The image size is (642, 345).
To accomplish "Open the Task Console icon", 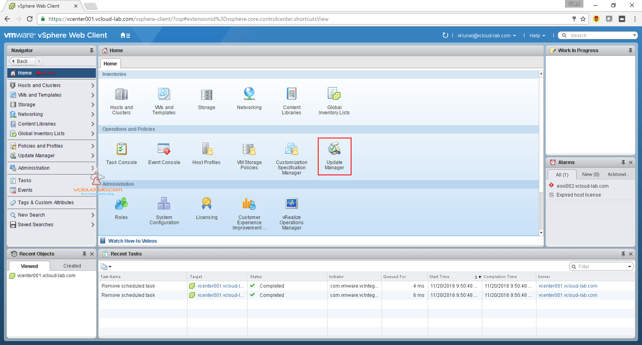I will coord(122,149).
